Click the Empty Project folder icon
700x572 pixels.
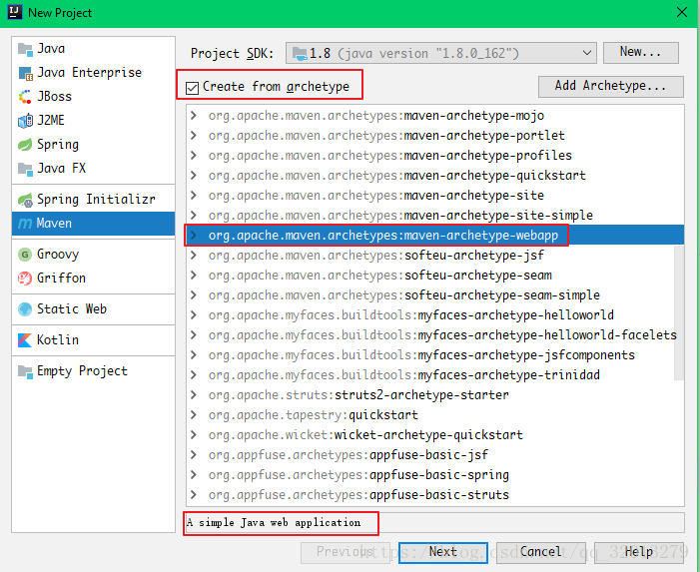coord(25,371)
